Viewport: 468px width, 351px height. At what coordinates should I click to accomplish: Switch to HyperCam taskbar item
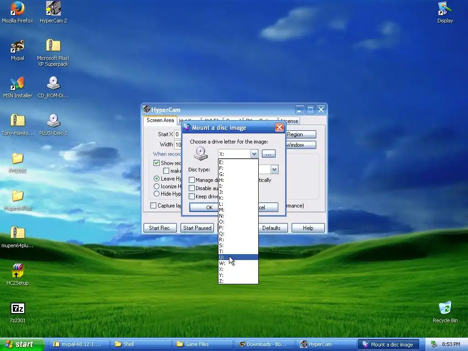(325, 344)
